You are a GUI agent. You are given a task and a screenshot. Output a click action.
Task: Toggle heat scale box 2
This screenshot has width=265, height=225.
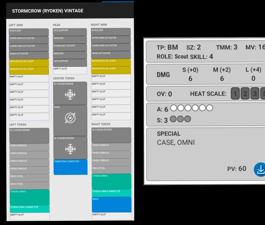245,93
